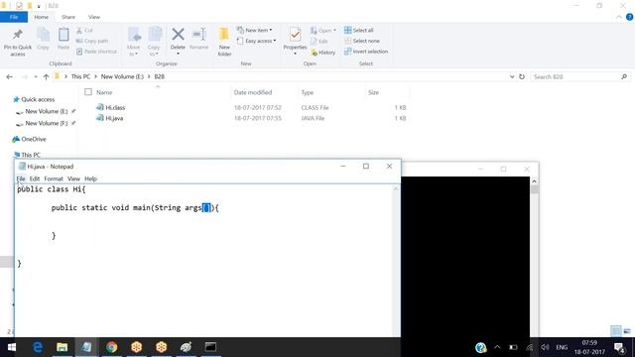Open the Action Center notifications icon
Viewport: 635px width, 357px height.
click(619, 347)
